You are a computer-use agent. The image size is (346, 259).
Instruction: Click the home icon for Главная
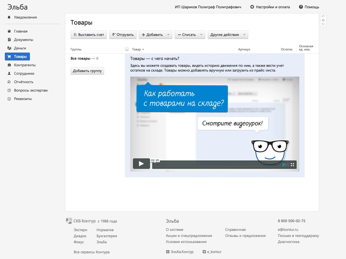[x=9, y=31]
